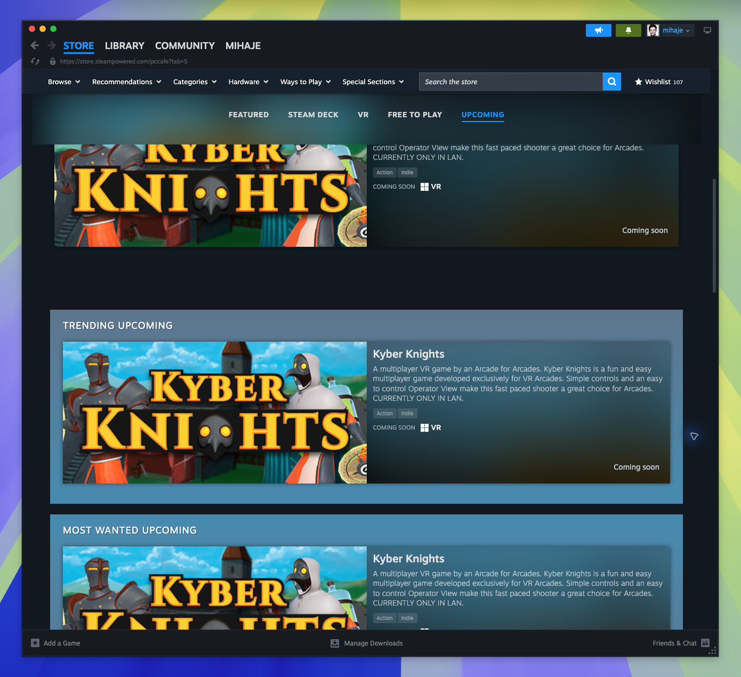Screen dimensions: 741x677
Task: Open the mihaje account dropdown
Action: (676, 30)
